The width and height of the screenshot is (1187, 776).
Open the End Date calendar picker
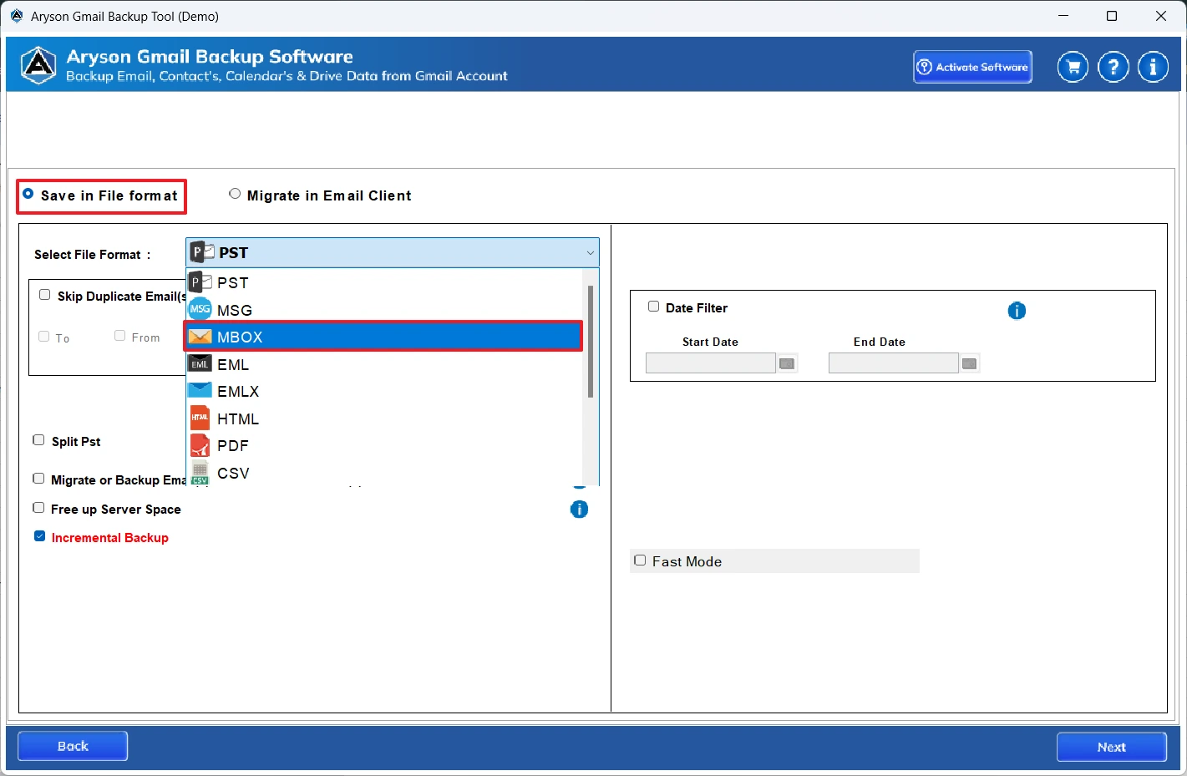(x=969, y=363)
